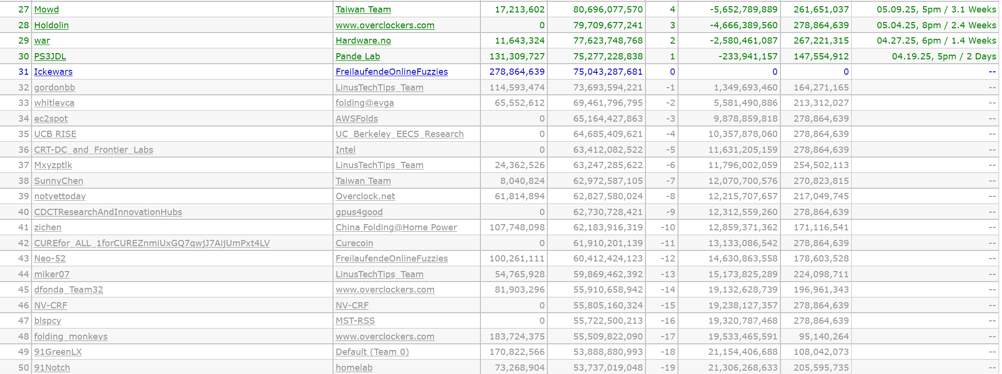1002x374 pixels.
Task: Go to the AWSFolds team page
Action: (356, 119)
